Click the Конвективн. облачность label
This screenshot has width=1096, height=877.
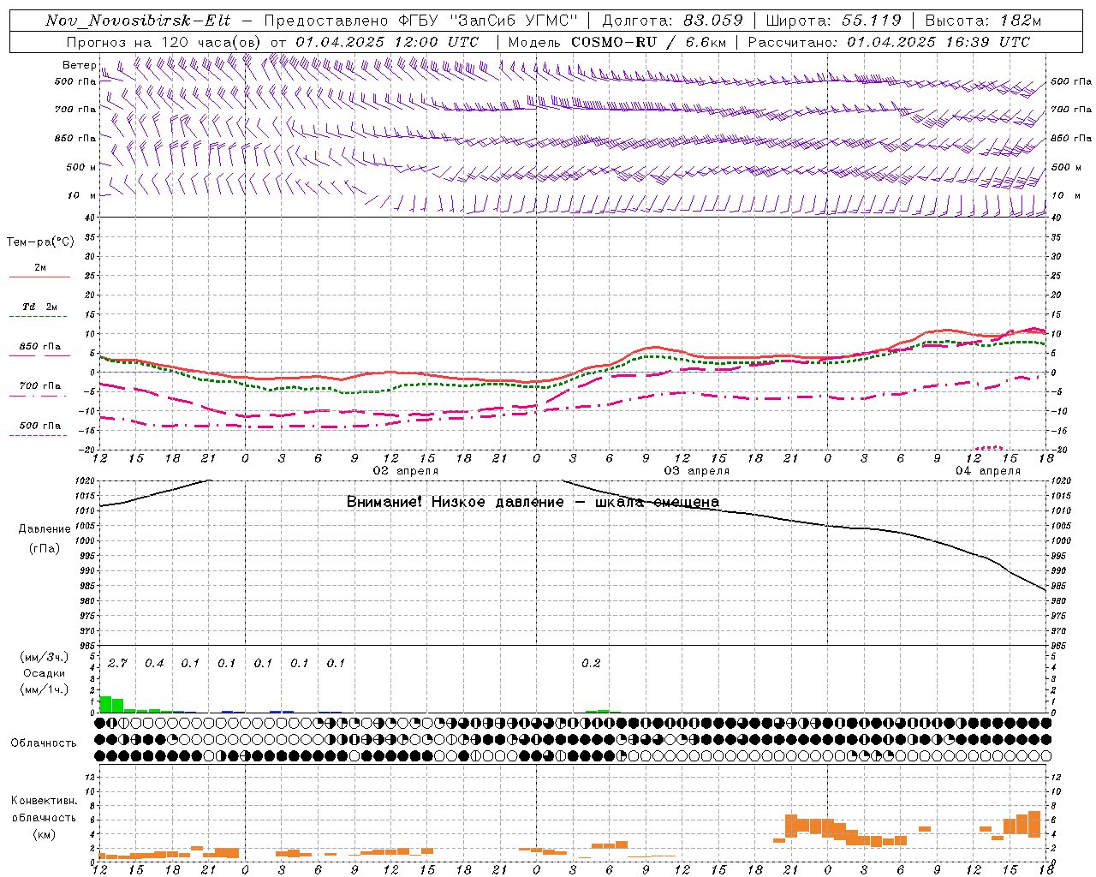[45, 809]
